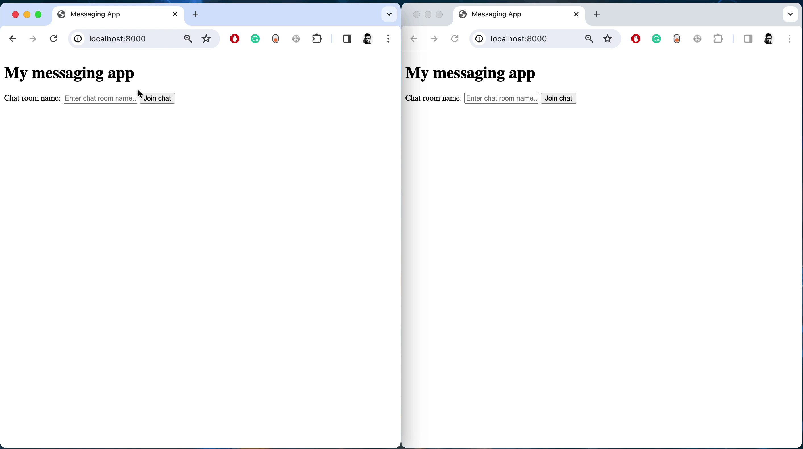Click the reload/refresh page icon
Viewport: 803px width, 449px height.
(x=53, y=39)
